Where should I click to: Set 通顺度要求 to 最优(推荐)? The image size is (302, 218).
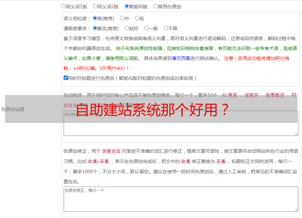(x=95, y=28)
